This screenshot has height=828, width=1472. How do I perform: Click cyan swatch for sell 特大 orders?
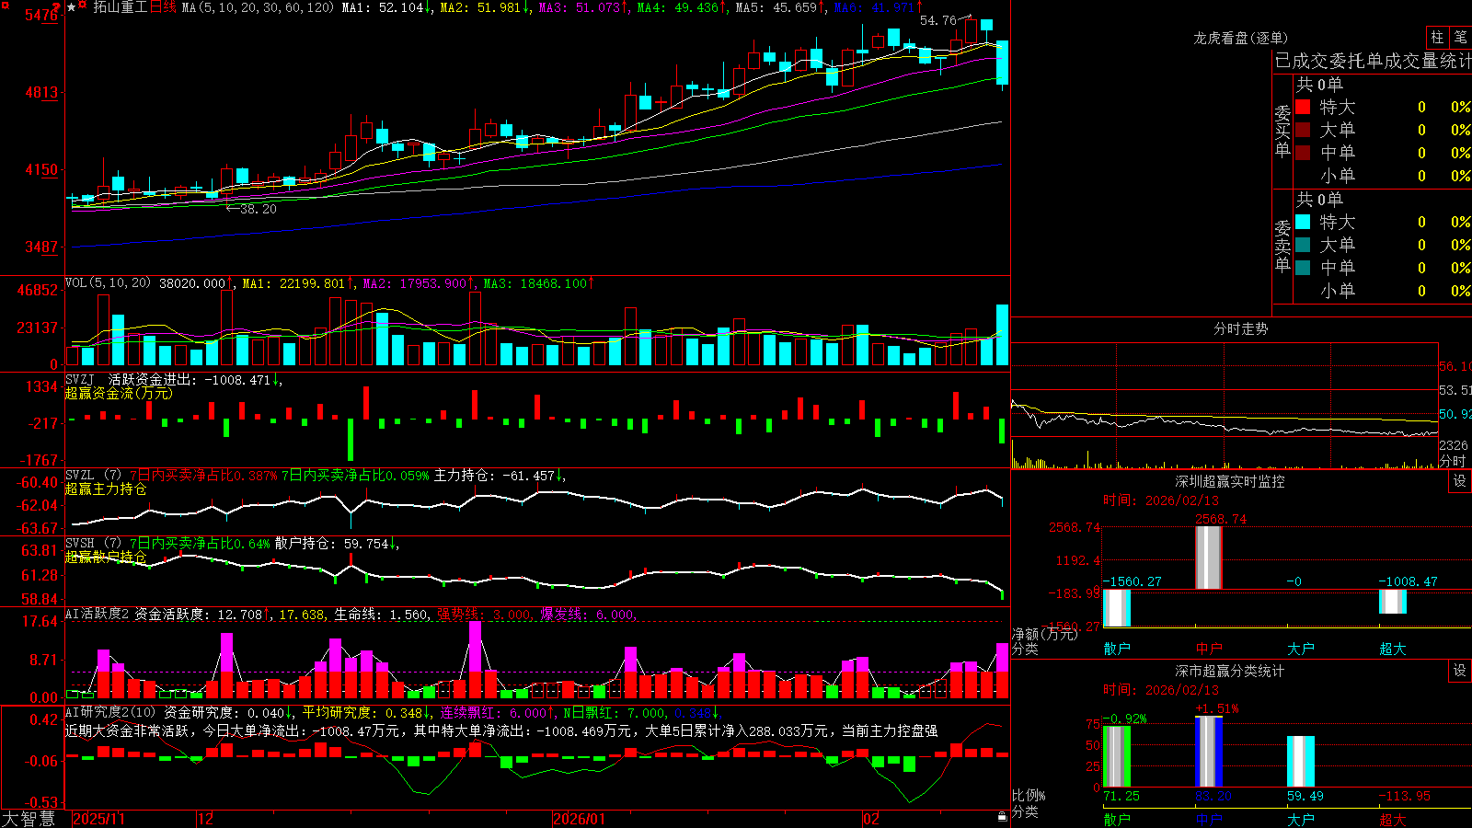(x=1303, y=222)
